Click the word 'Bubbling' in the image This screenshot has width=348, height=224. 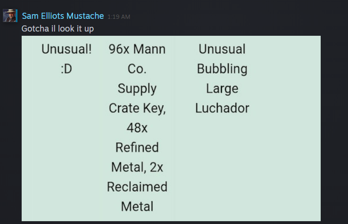tap(222, 69)
